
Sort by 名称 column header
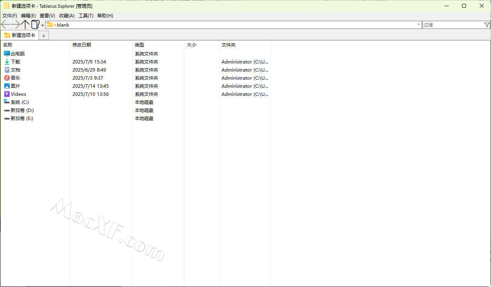(x=35, y=45)
